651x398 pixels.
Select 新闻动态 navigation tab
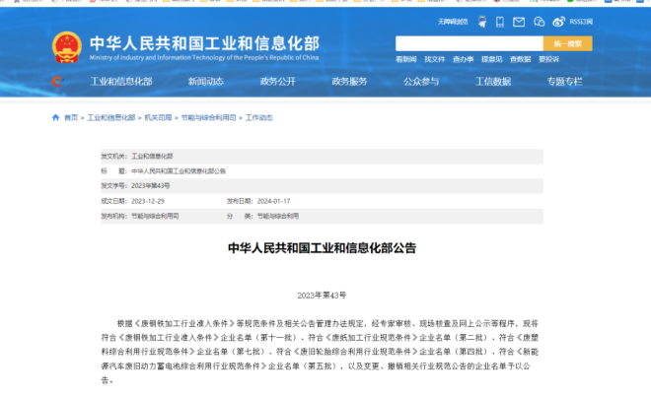tap(205, 81)
